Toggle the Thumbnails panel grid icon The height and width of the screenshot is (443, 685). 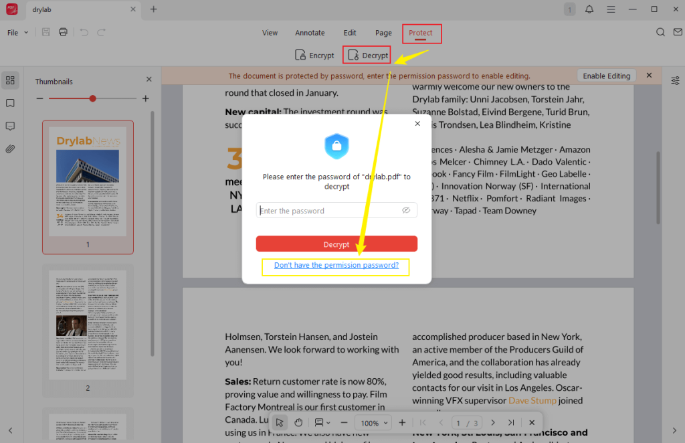point(11,80)
